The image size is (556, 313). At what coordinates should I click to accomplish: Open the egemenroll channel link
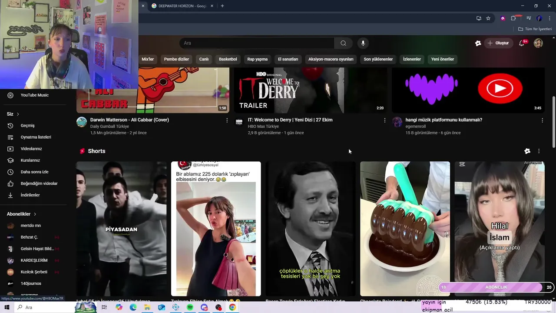[x=416, y=127]
